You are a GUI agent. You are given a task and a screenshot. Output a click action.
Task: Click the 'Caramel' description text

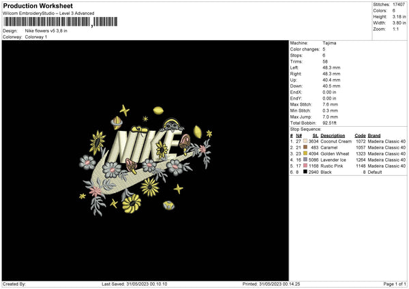tap(329, 148)
